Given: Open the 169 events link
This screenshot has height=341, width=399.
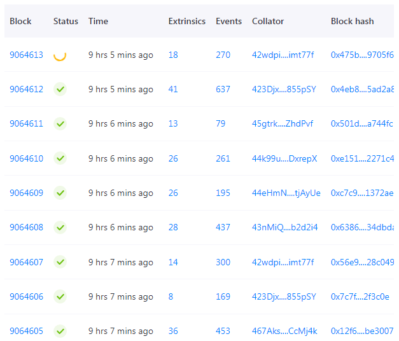Looking at the screenshot, I should pyautogui.click(x=223, y=296).
